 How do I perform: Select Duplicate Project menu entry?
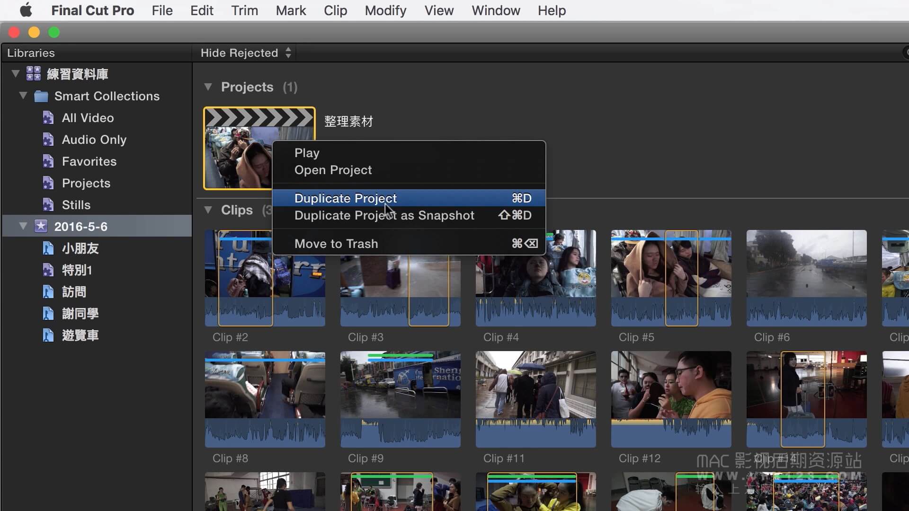point(409,198)
